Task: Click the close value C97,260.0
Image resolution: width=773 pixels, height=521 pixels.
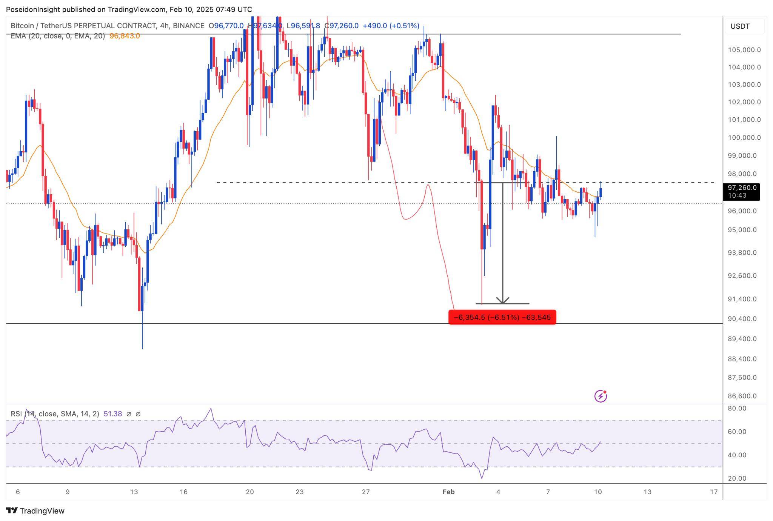Action: pos(342,26)
